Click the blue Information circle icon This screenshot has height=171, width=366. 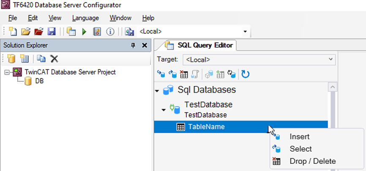[110, 32]
